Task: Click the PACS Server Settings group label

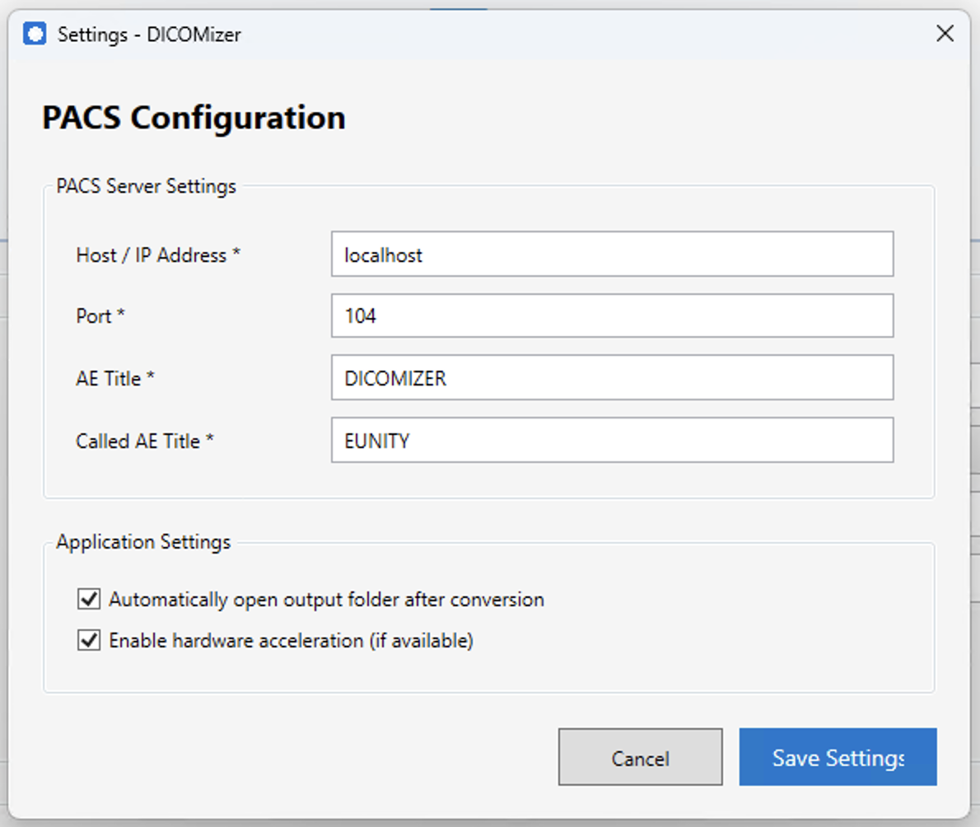Action: (x=146, y=186)
